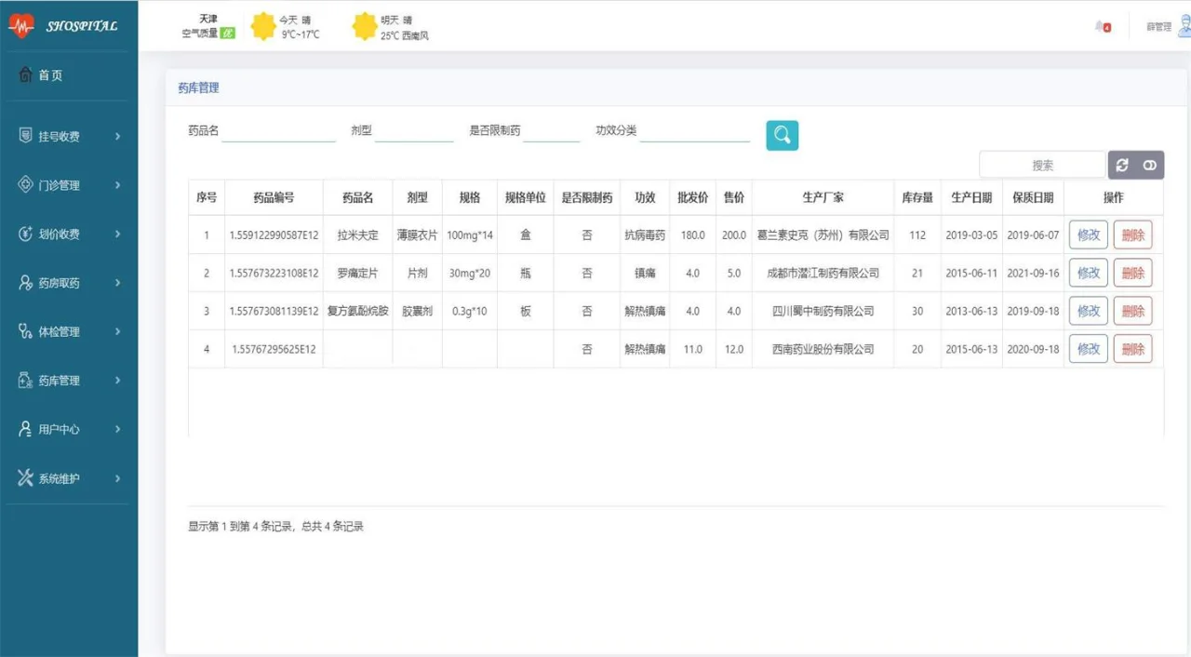Click the 药品名 filter input field
This screenshot has width=1191, height=657.
click(278, 131)
